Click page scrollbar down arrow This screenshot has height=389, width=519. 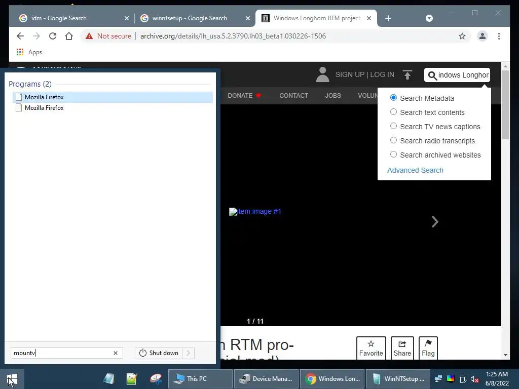505,355
